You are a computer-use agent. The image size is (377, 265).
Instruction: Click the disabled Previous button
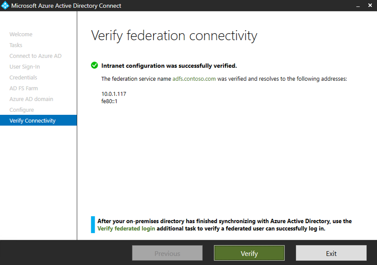168,253
